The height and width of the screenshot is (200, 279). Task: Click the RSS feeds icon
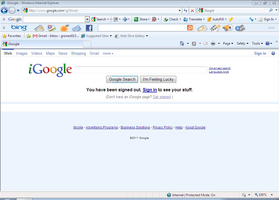pyautogui.click(x=194, y=43)
